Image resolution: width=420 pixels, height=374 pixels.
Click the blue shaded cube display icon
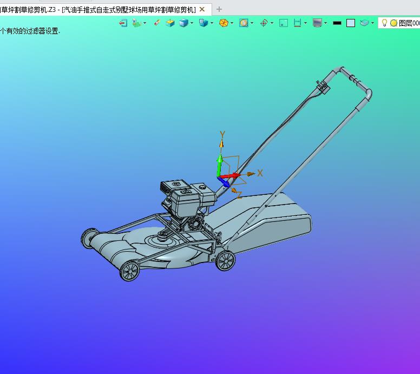[183, 23]
